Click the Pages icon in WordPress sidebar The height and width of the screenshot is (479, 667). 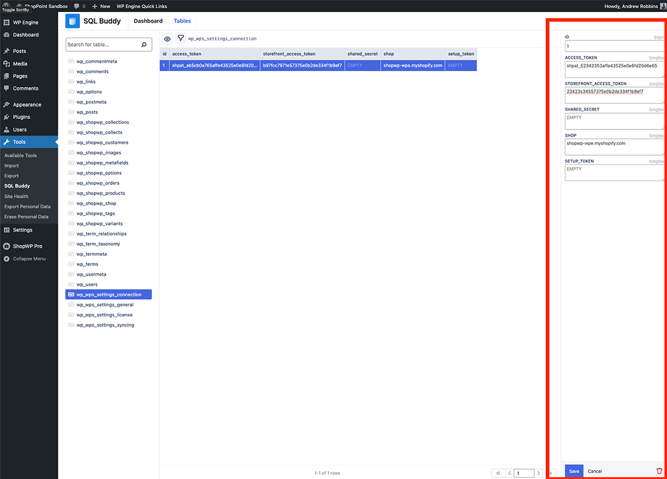tap(6, 76)
